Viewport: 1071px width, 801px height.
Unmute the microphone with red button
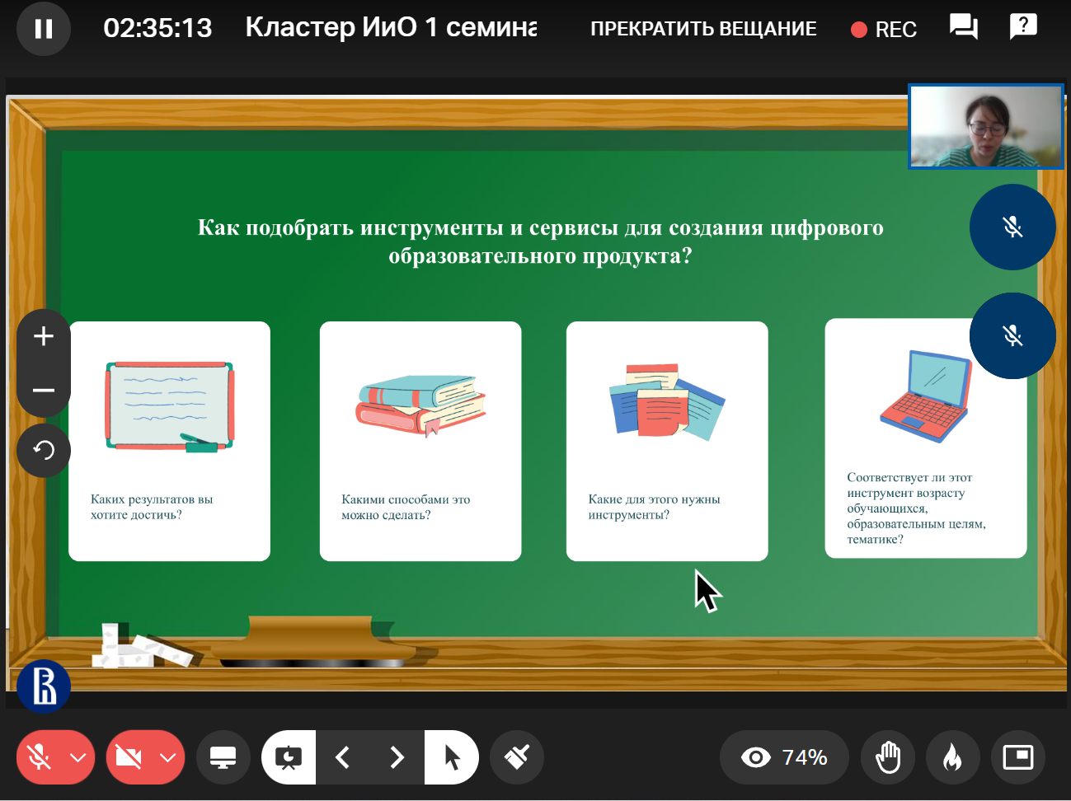(x=39, y=756)
